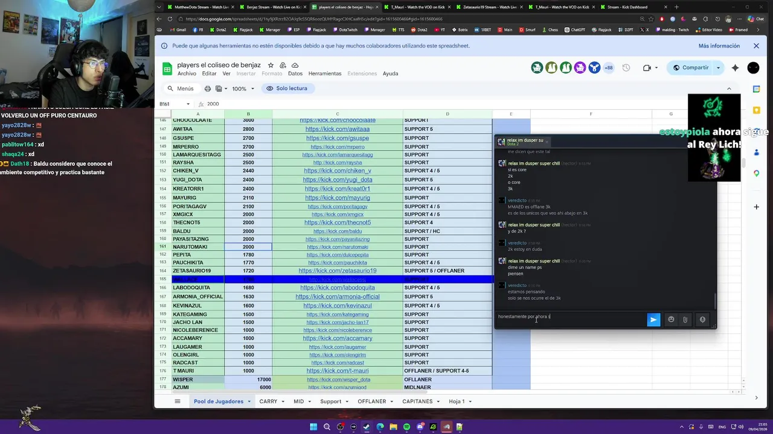Screen dimensions: 773x434
Task: Switch to the OFFLANER sheet tab
Action: (372, 401)
